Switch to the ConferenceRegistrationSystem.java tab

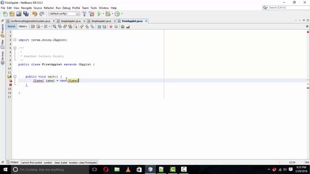pyautogui.click(x=30, y=21)
